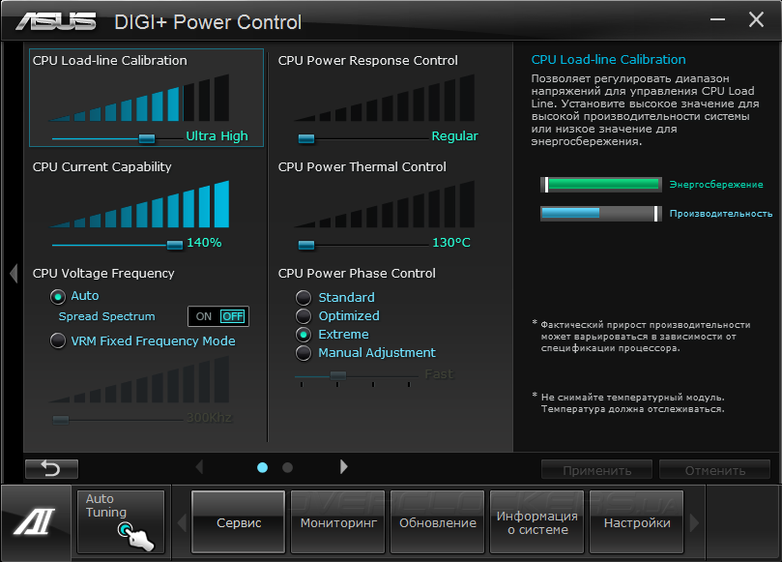Minimize the DIGI+ Power Control window
The image size is (782, 562).
pyautogui.click(x=717, y=19)
